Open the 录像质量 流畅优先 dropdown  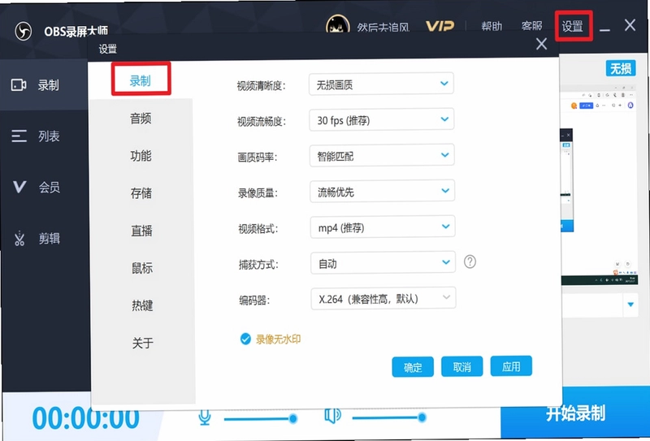tap(382, 191)
